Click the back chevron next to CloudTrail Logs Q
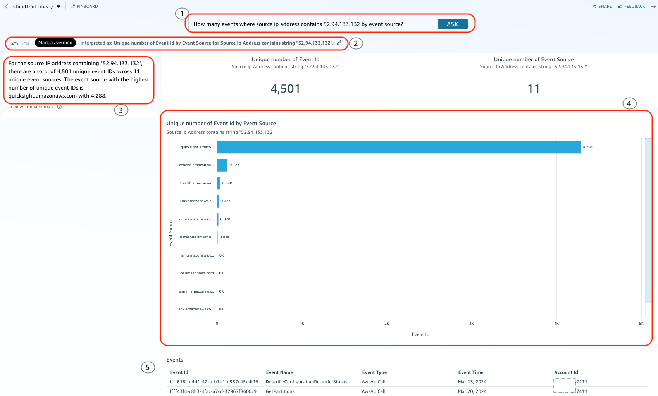 (x=5, y=6)
